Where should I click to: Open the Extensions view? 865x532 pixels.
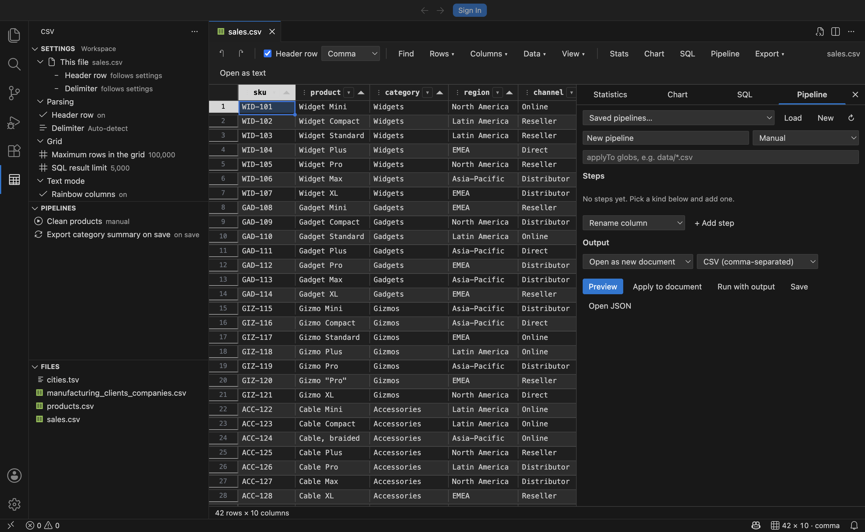[14, 151]
